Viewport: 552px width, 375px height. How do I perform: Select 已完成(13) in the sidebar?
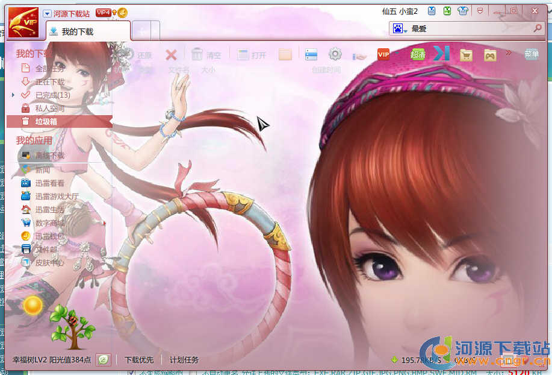tap(53, 95)
